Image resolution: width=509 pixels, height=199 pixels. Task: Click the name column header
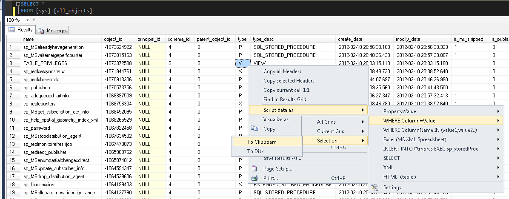[61, 39]
